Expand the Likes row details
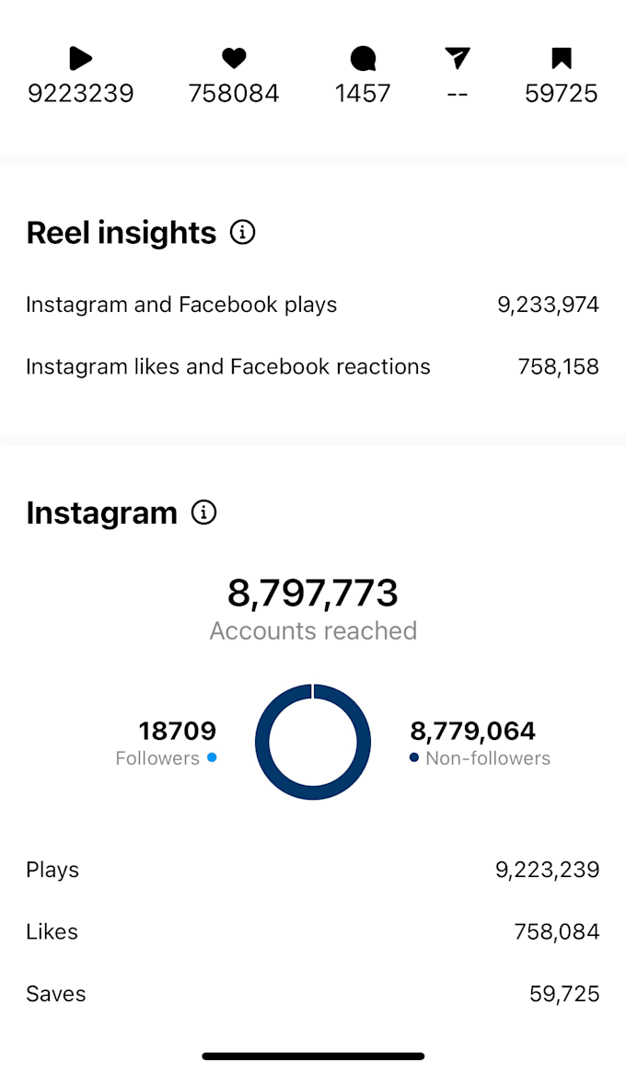Viewport: 626px width, 1073px height. point(313,931)
